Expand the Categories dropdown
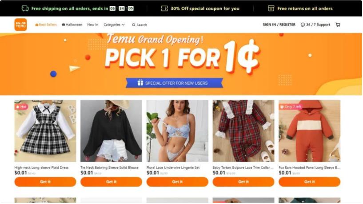Viewport: 363px width, 204px height. click(114, 24)
